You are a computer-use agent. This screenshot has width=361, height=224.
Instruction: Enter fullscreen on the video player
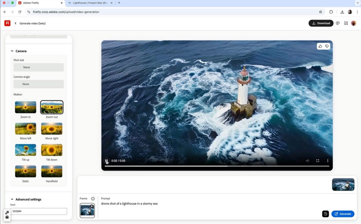[x=317, y=161]
